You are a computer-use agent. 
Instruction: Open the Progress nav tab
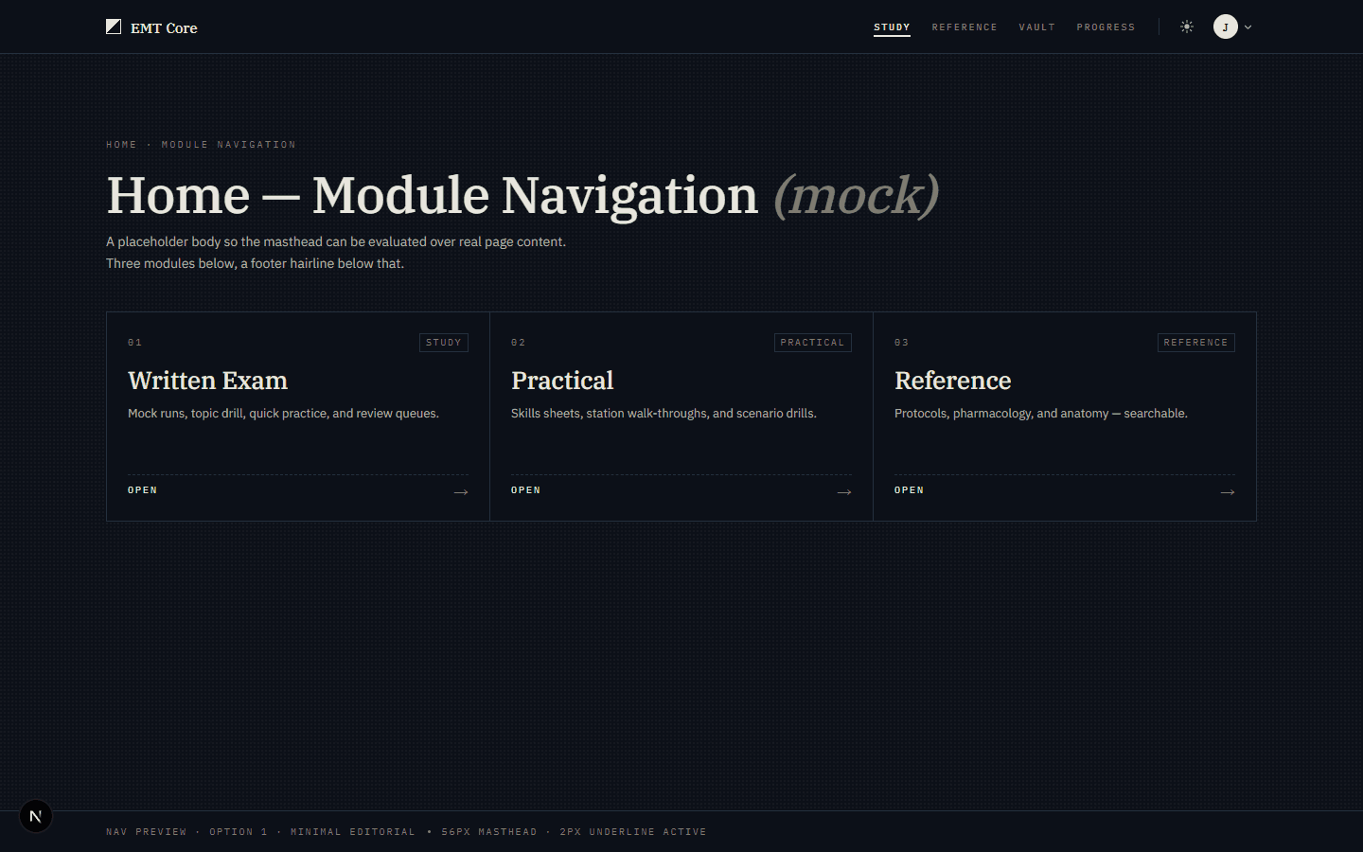click(x=1106, y=27)
